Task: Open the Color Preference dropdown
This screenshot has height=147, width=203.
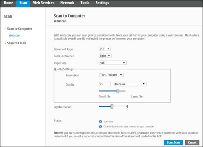Action: point(105,56)
